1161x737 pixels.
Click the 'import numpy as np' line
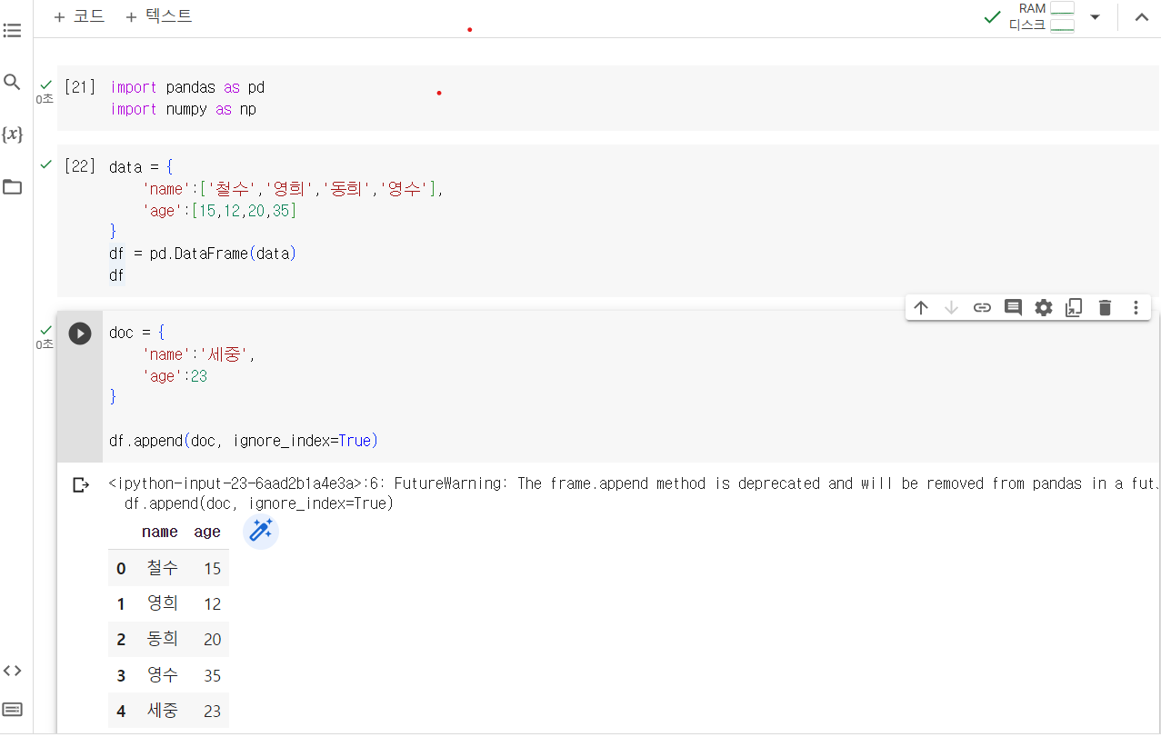[x=183, y=109]
